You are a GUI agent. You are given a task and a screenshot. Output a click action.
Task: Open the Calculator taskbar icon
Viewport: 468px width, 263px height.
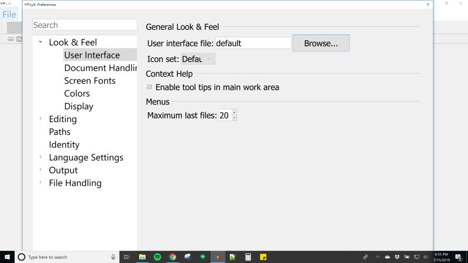point(248,257)
